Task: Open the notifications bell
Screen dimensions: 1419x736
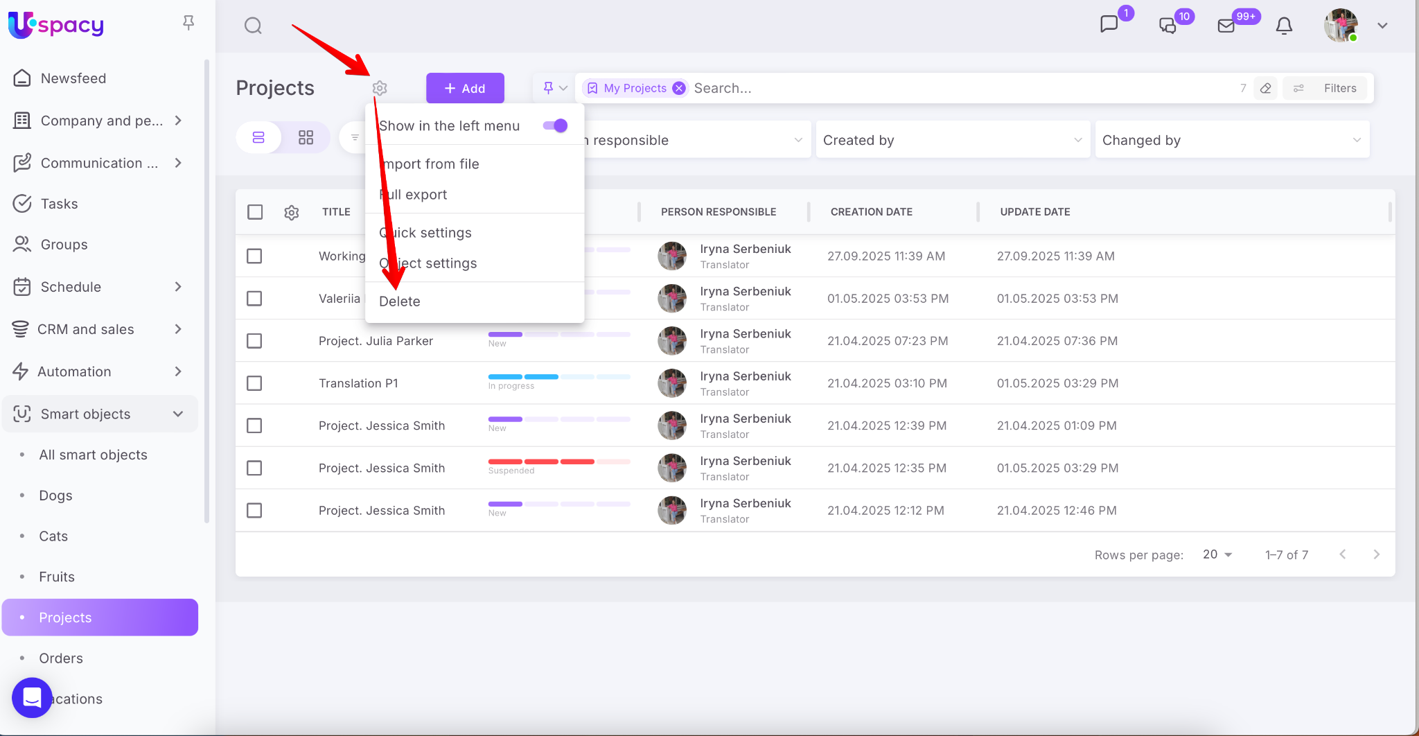Action: click(x=1284, y=26)
